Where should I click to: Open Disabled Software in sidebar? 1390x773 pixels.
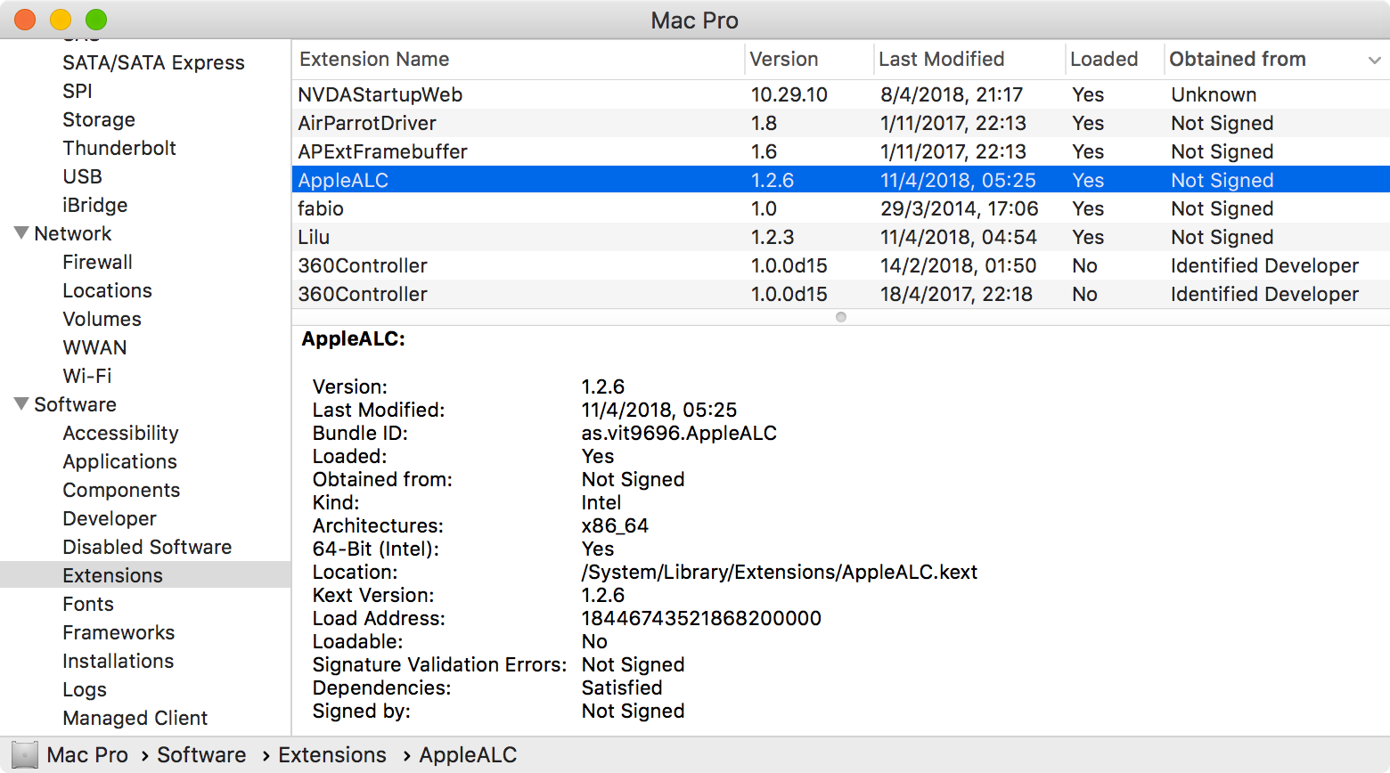[147, 547]
